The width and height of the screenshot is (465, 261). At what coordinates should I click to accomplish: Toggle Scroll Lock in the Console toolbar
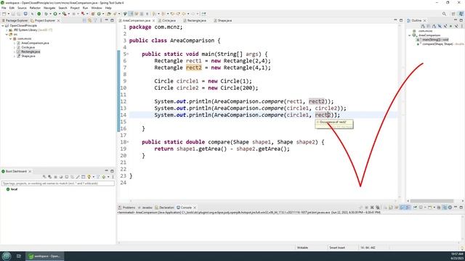(391, 207)
